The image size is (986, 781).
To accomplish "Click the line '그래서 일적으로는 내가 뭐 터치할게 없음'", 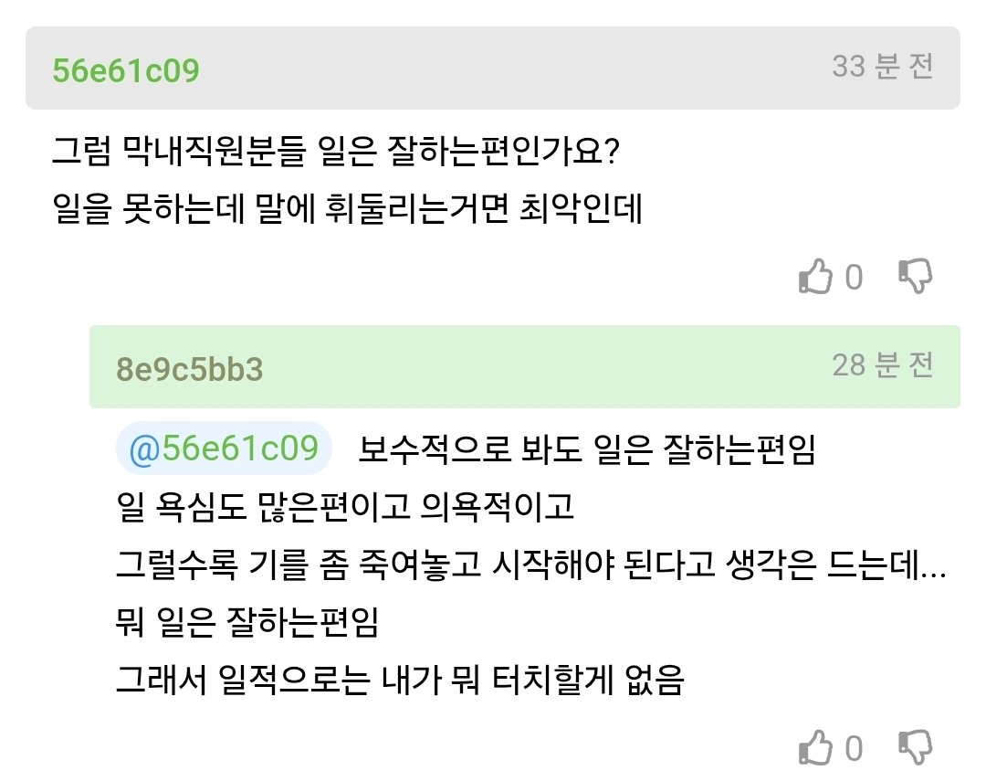I will 399,681.
